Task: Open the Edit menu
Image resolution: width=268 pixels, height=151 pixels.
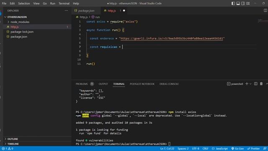Action: [12, 3]
